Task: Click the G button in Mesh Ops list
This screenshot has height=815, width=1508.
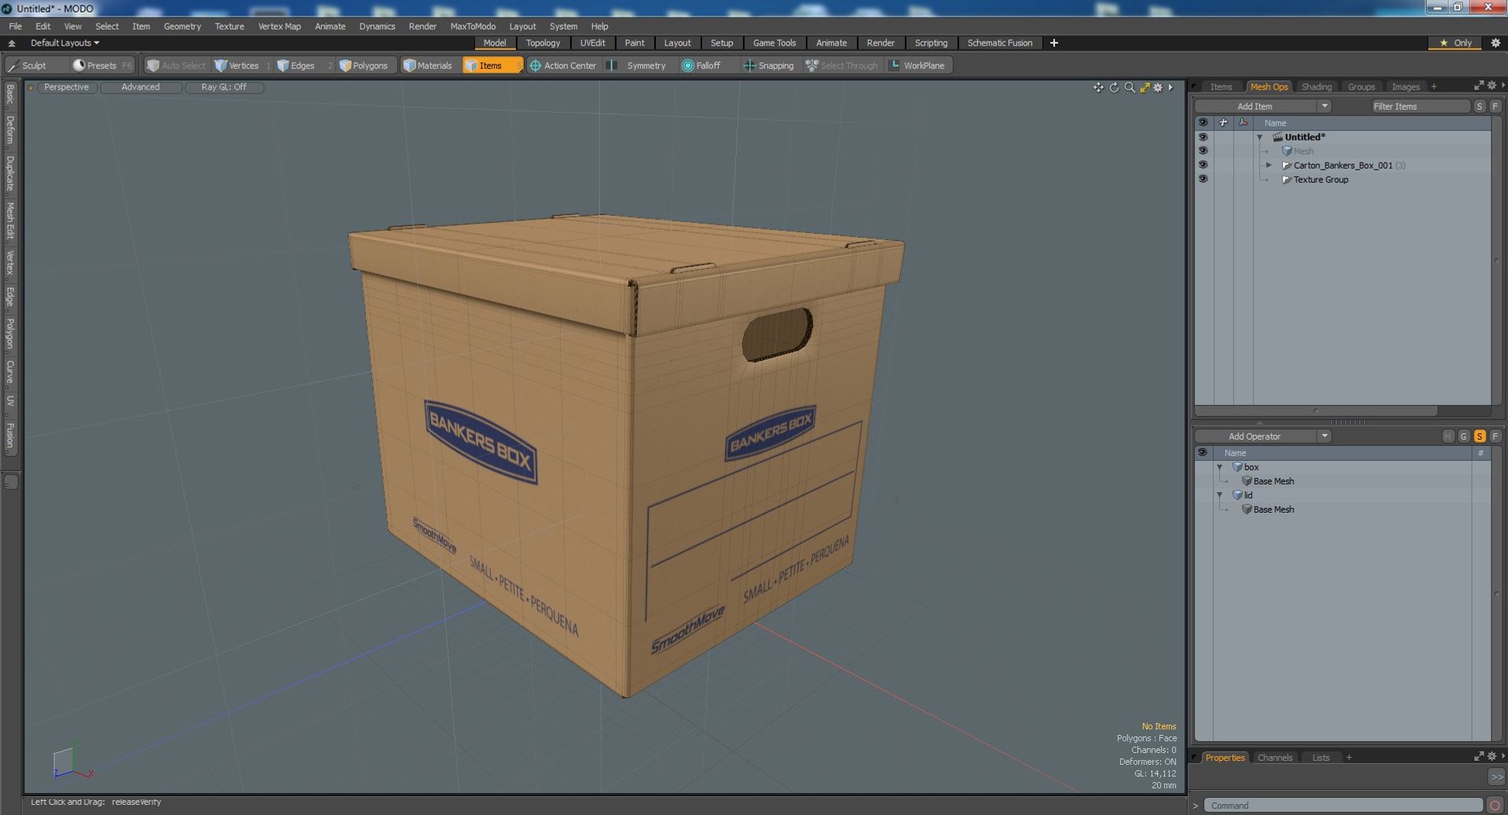Action: 1463,437
